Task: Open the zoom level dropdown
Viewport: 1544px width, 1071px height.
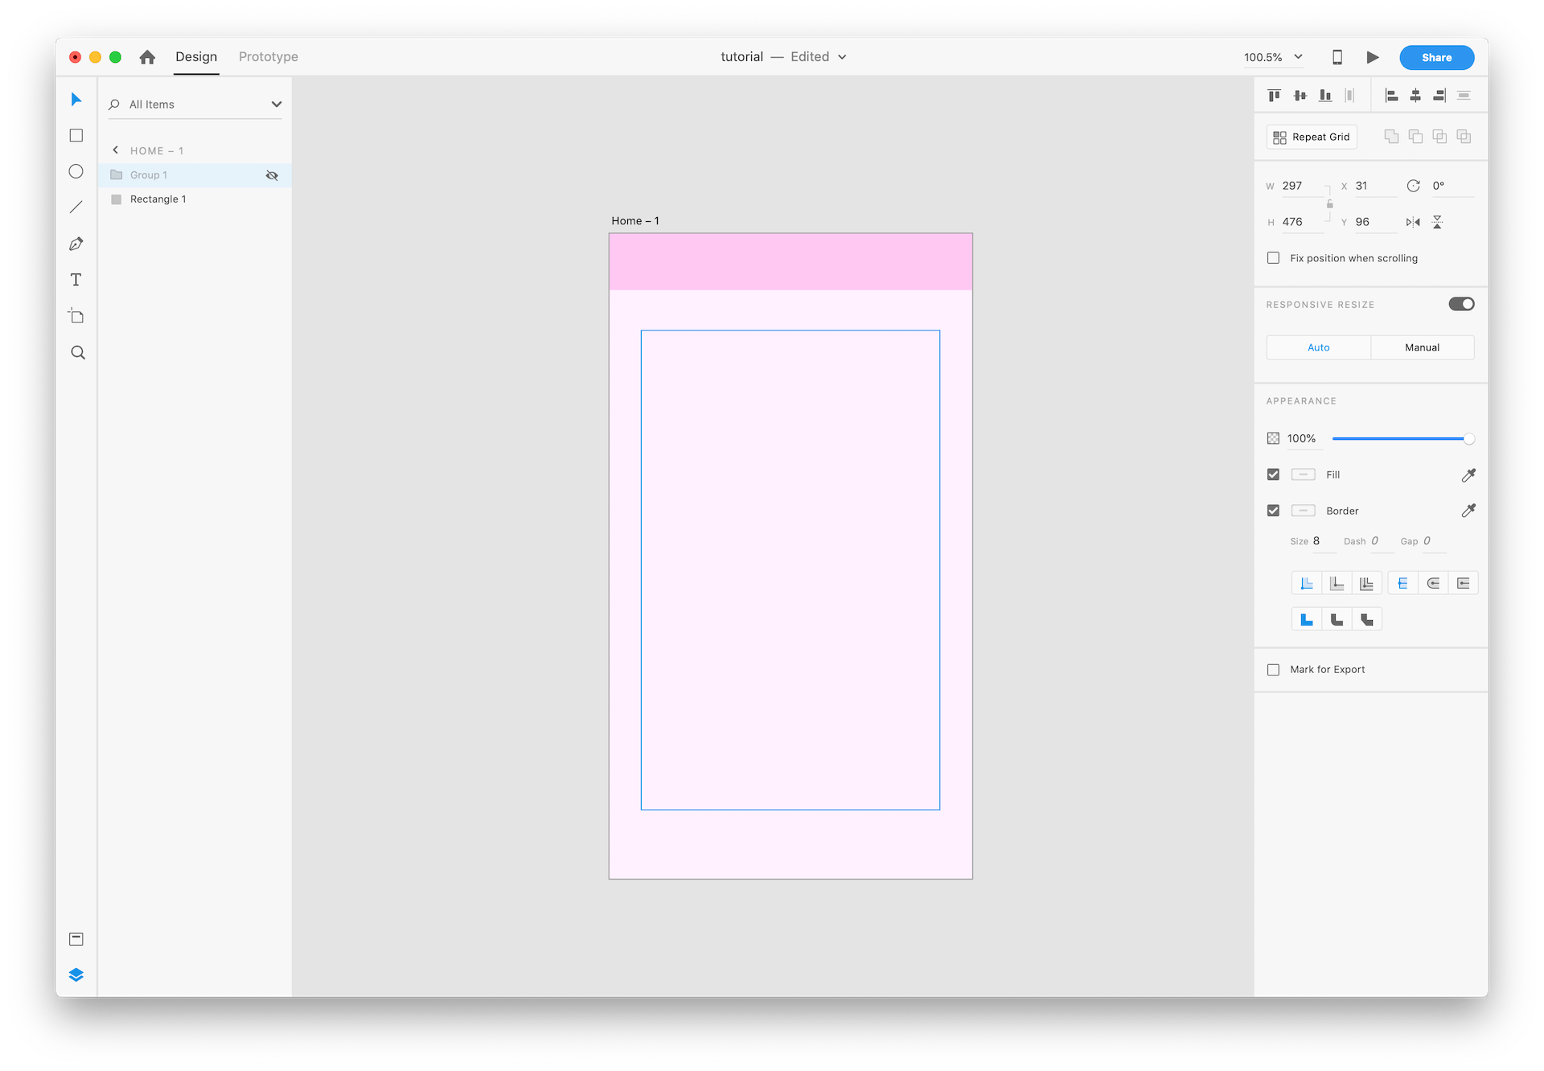Action: tap(1298, 57)
